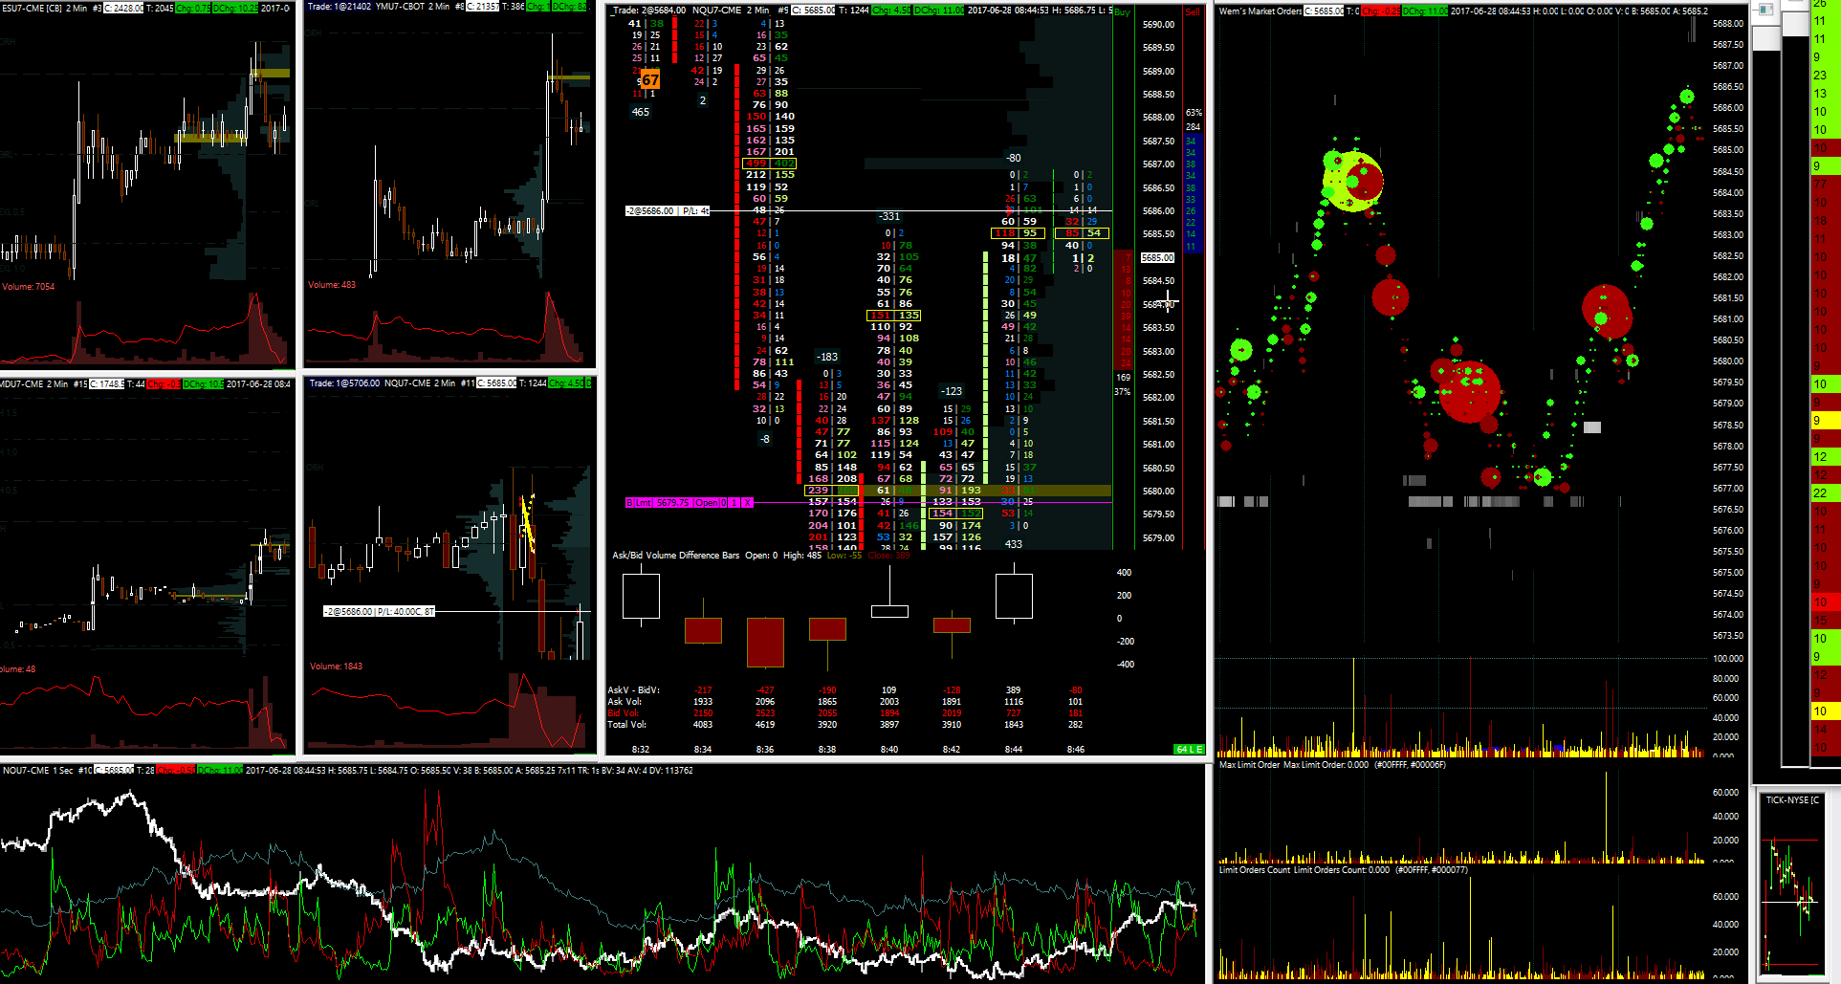Click the 2003 Ask Vol value

889,701
